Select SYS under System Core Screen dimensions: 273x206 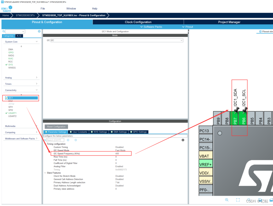point(11,65)
